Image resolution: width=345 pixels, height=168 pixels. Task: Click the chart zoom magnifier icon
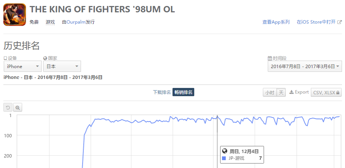(x=18, y=108)
